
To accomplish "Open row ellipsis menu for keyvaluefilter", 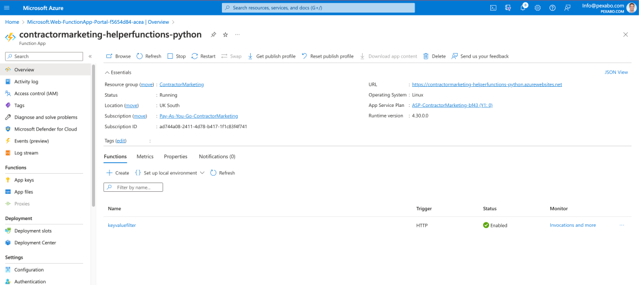I will click(x=621, y=225).
